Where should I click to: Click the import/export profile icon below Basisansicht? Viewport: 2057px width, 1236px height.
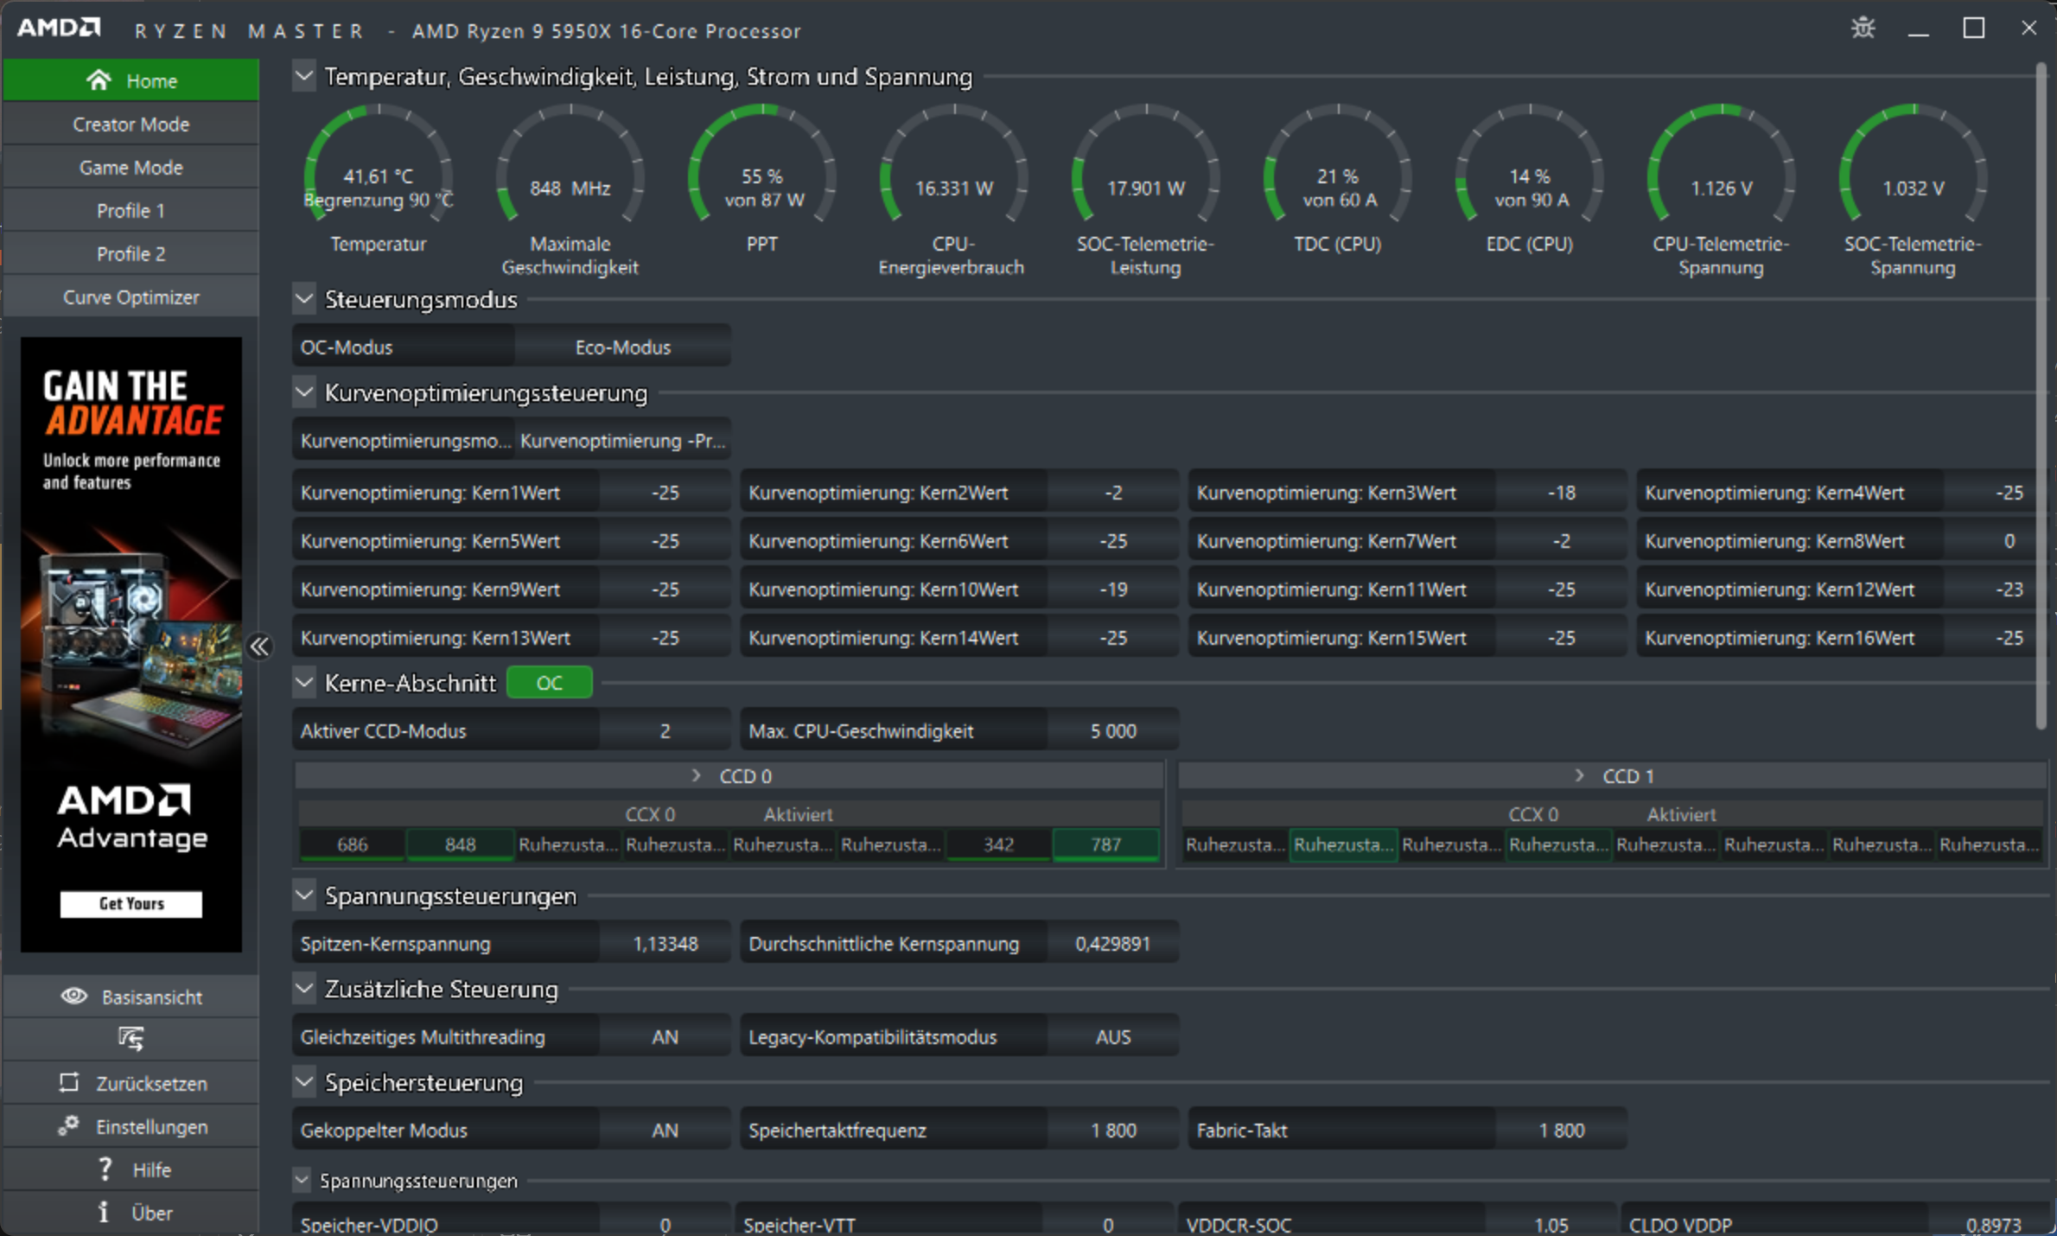[131, 1038]
